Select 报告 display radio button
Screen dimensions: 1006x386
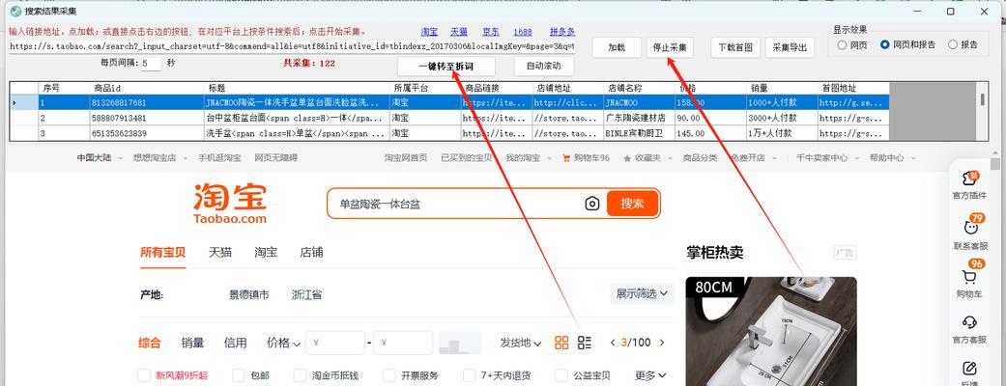click(x=953, y=45)
